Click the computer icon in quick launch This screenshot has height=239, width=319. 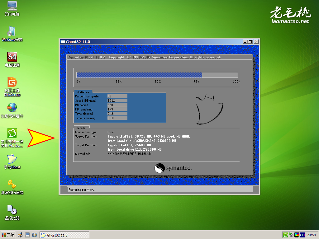(27, 235)
